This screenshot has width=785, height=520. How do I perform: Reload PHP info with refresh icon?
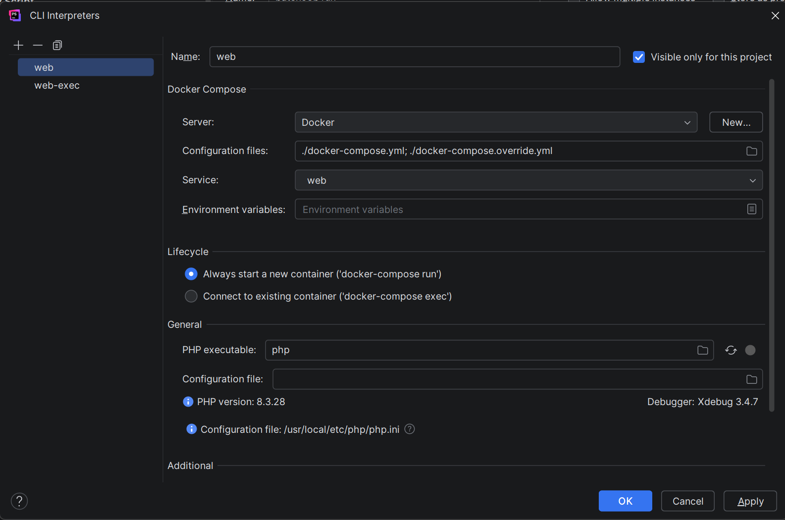point(731,350)
